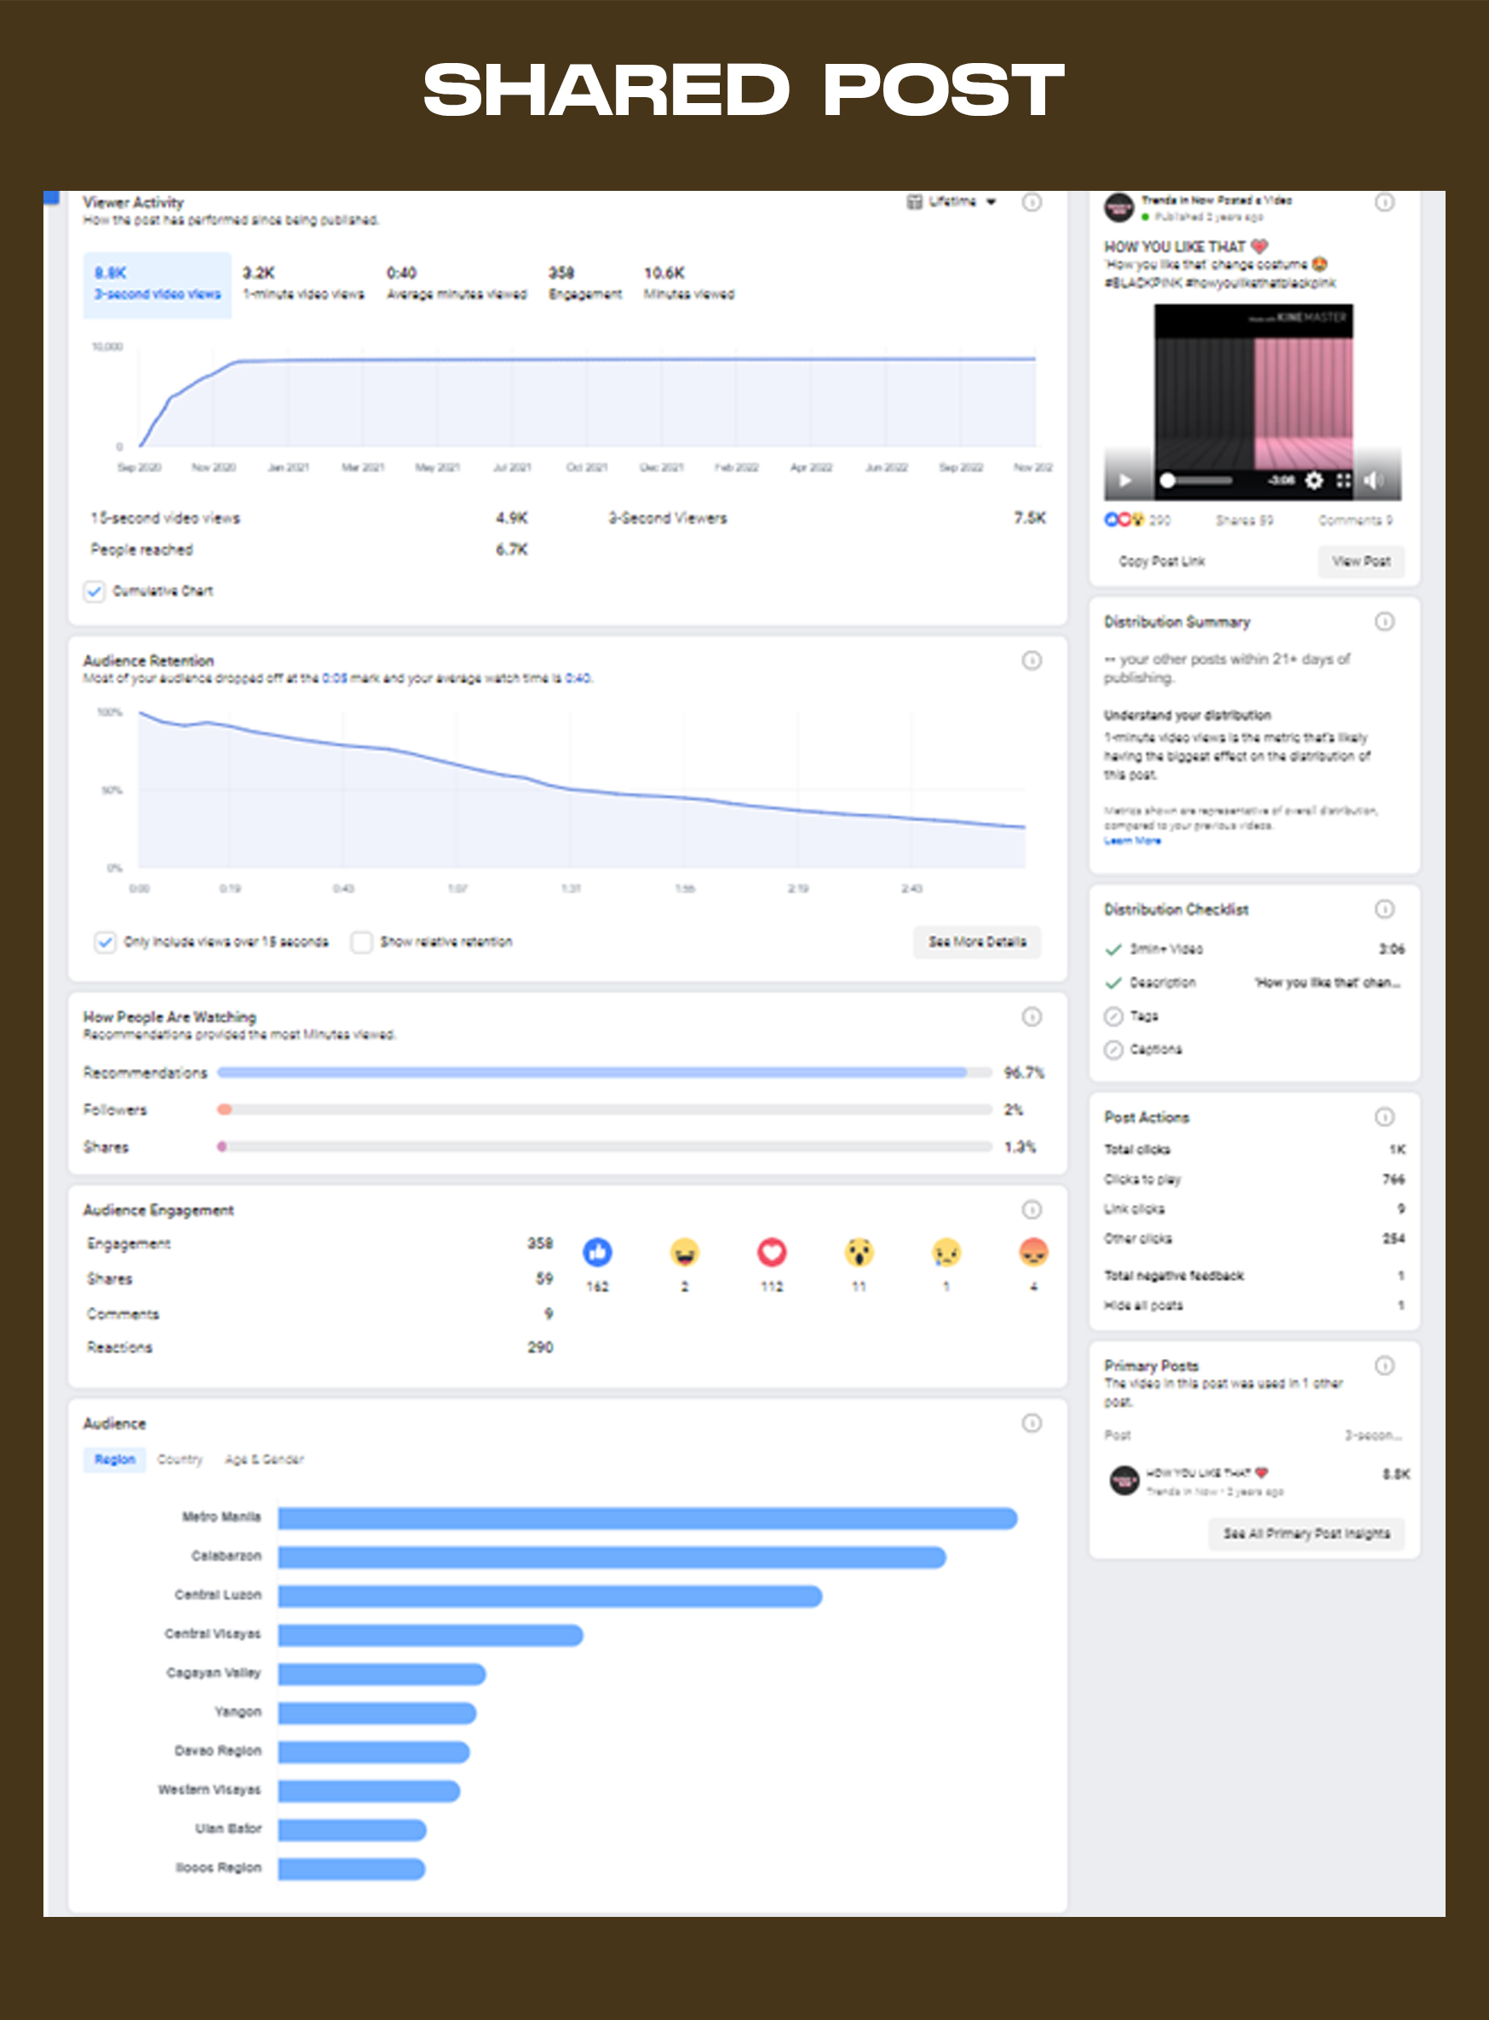Click the Audience Engagement info icon
This screenshot has height=2020, width=1489.
tap(1031, 1210)
